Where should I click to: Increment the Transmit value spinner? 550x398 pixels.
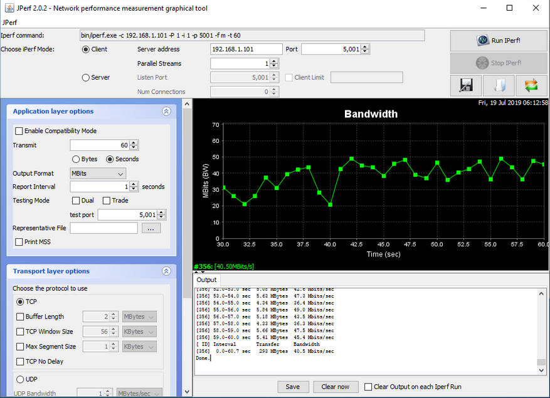pyautogui.click(x=134, y=143)
